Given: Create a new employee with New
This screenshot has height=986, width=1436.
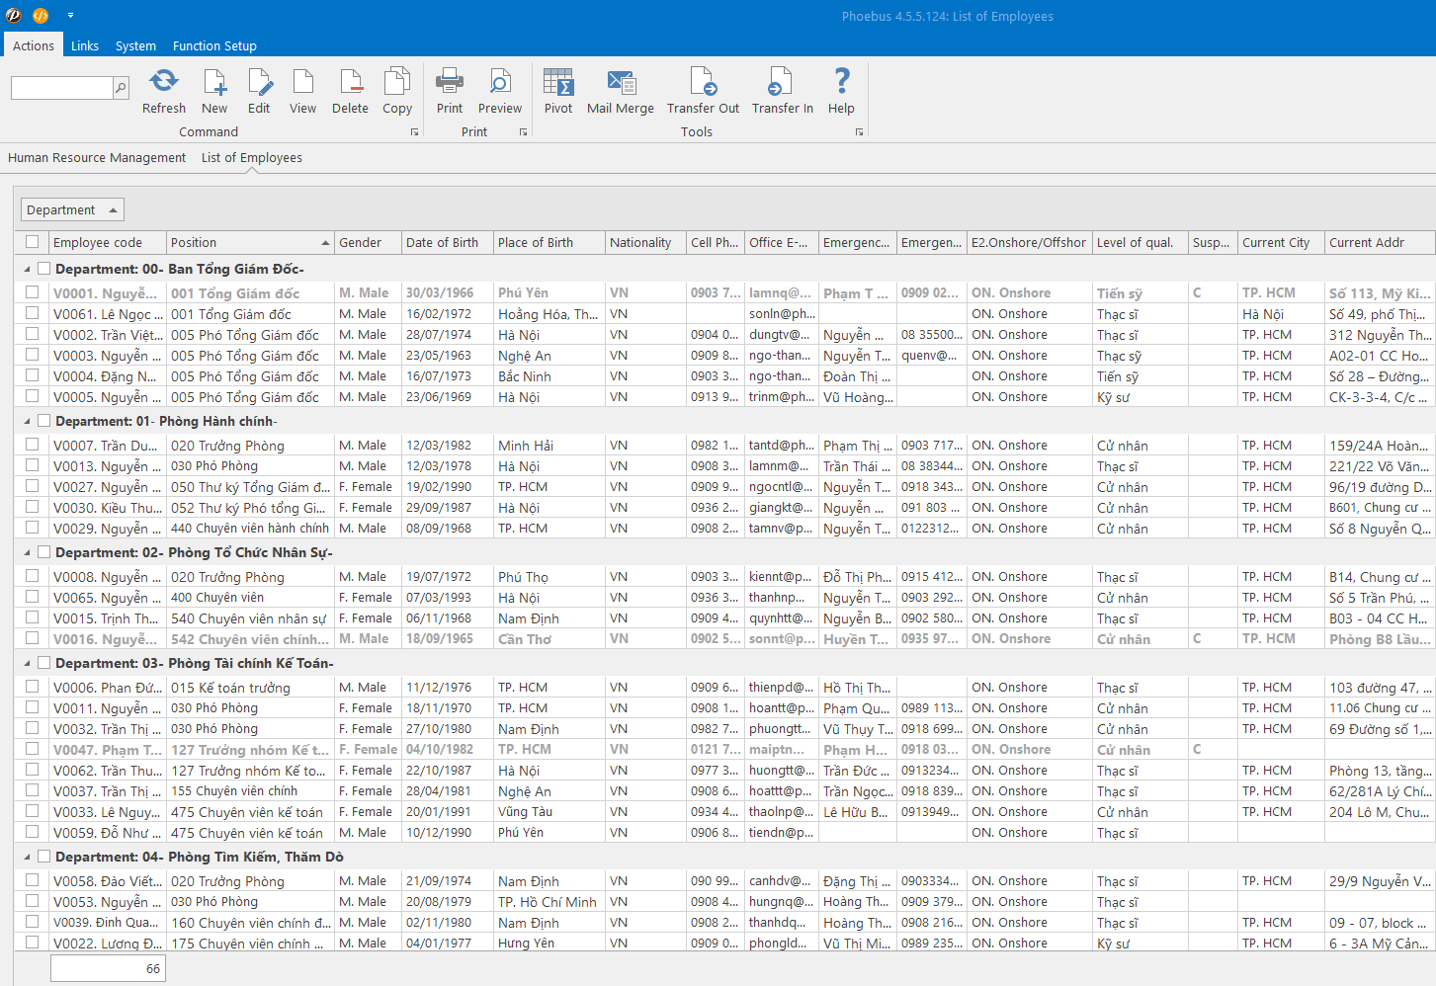Looking at the screenshot, I should [214, 81].
